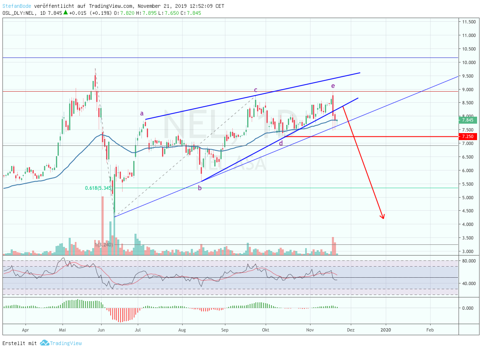Select wave label c
The width and height of the screenshot is (482, 350).
point(255,90)
